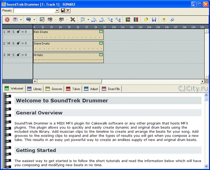The width and height of the screenshot is (210, 170).
Task: Open the dropdown arrow beside the table layout icon
Action: click(21, 20)
